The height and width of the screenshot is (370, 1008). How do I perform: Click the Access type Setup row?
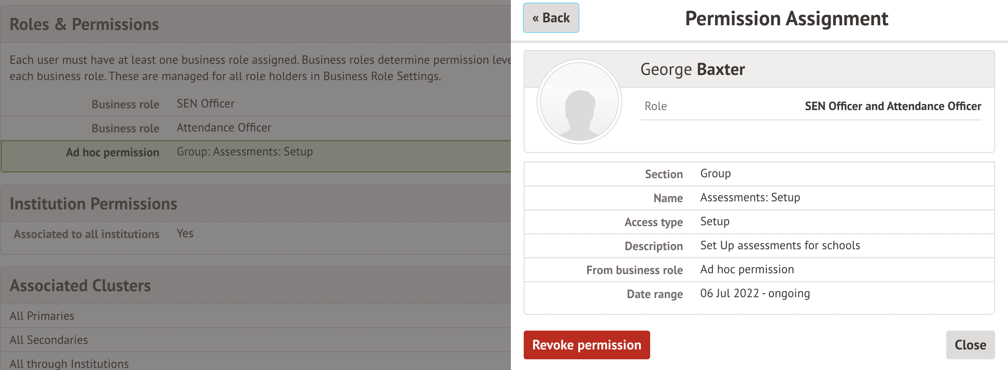759,222
